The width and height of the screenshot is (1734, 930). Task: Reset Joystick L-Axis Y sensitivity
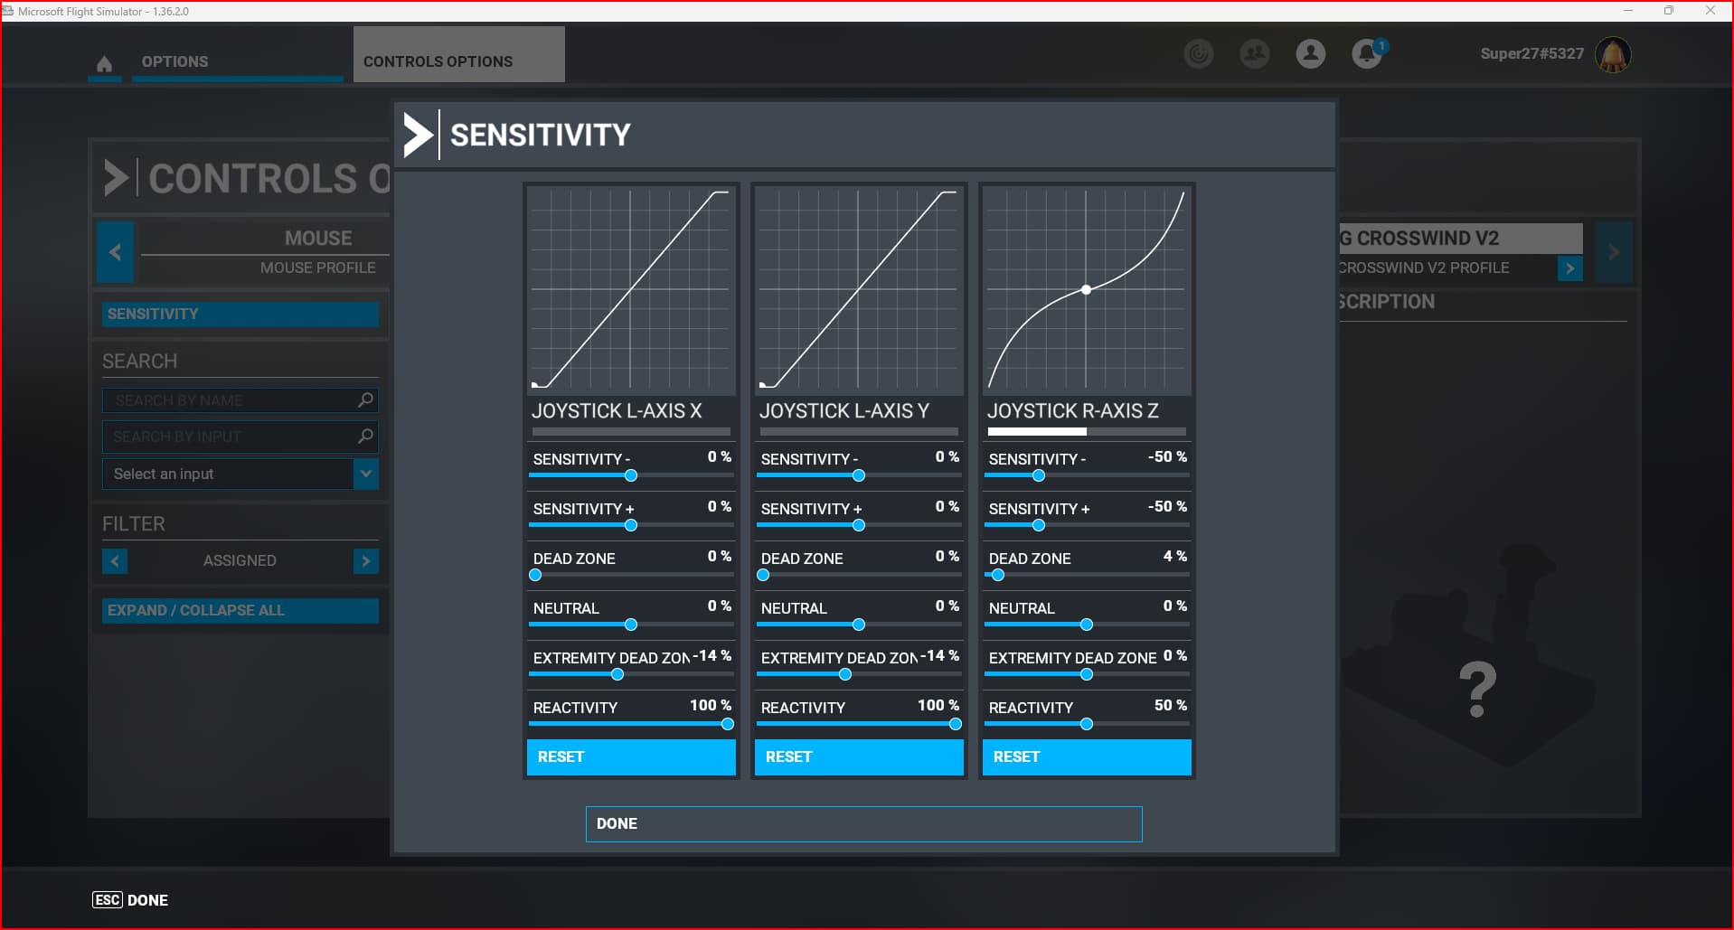pos(859,757)
